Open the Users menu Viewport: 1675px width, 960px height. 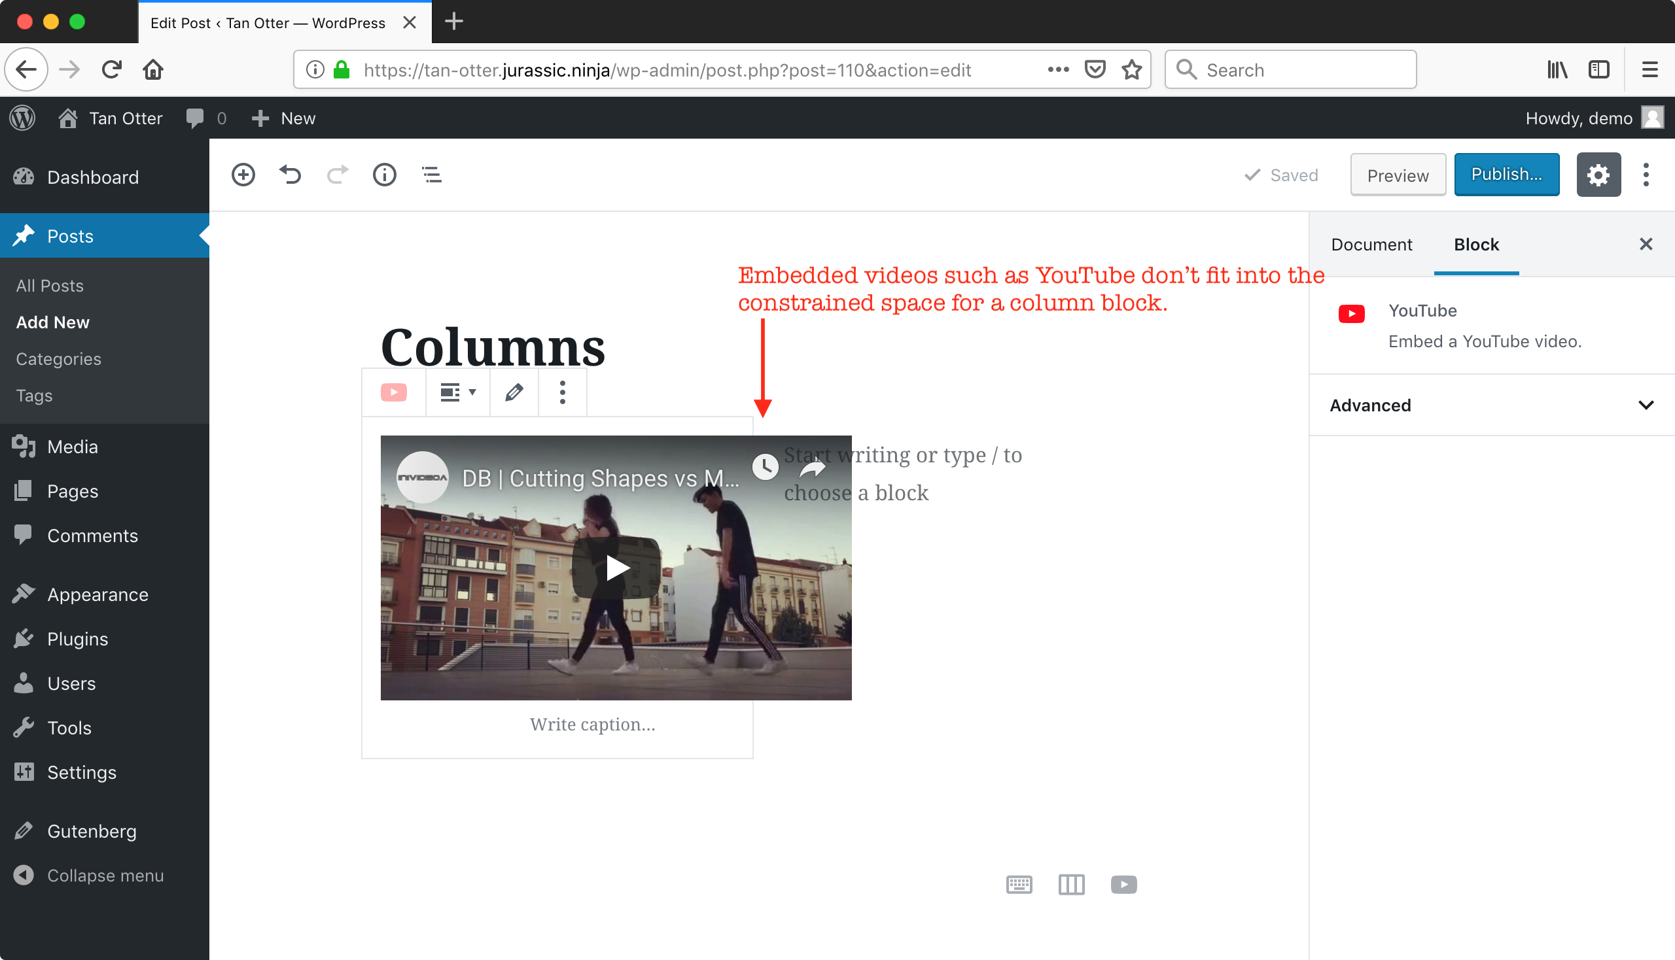(x=104, y=683)
